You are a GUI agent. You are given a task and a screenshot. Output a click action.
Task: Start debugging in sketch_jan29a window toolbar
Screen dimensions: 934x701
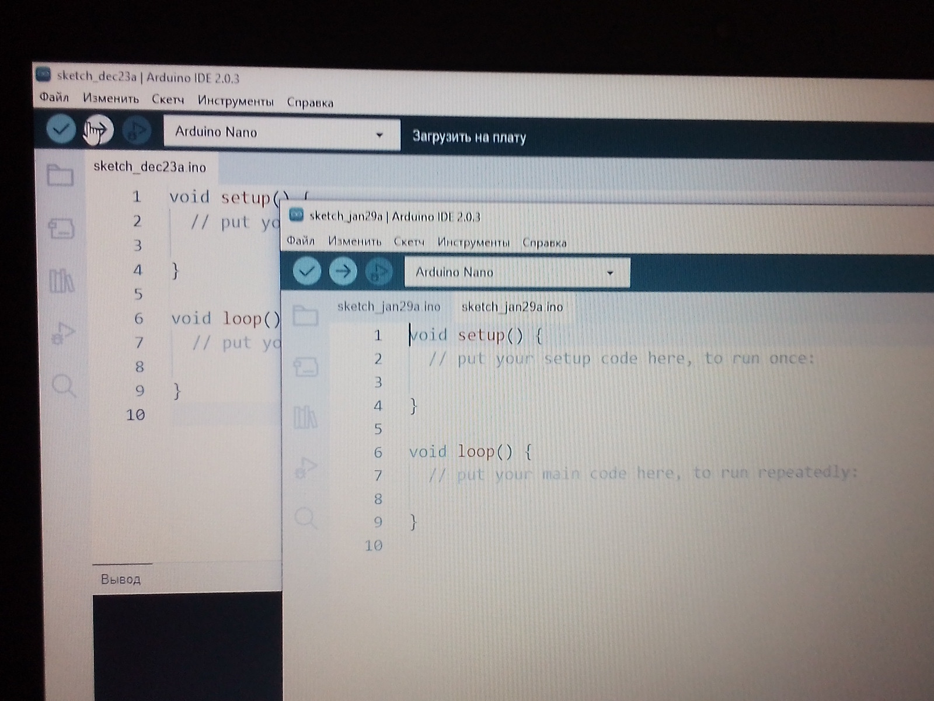click(379, 272)
